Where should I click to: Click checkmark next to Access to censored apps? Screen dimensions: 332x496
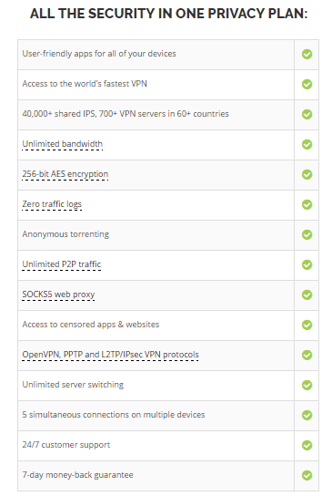click(x=307, y=325)
